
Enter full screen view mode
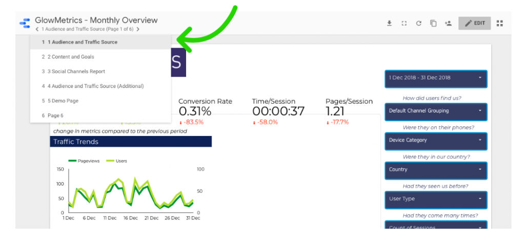click(x=404, y=23)
